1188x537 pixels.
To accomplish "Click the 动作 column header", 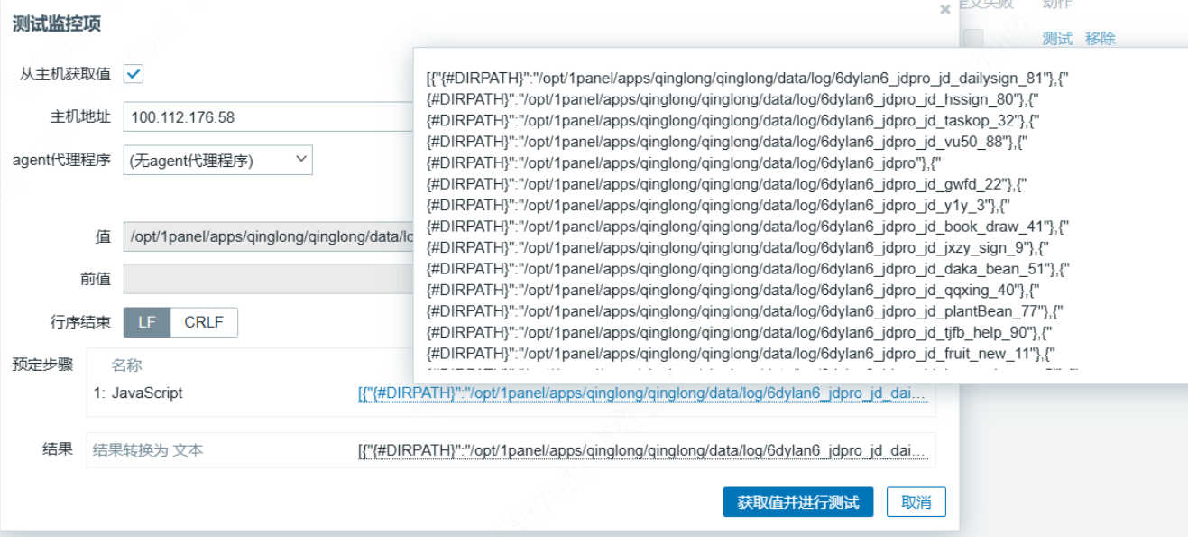I will coord(1057,5).
